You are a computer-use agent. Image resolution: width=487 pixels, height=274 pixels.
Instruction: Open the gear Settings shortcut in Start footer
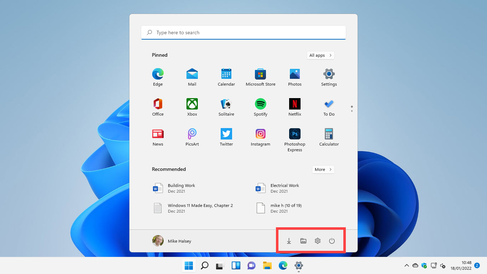(x=318, y=241)
